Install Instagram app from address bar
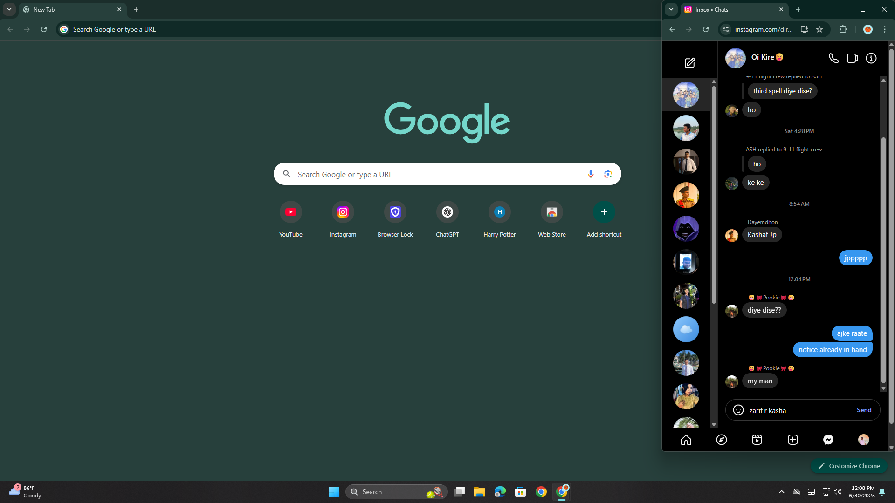This screenshot has width=895, height=503. tap(805, 29)
